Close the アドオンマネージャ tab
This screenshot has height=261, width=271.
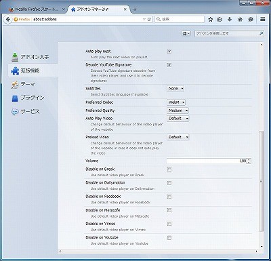coord(125,9)
